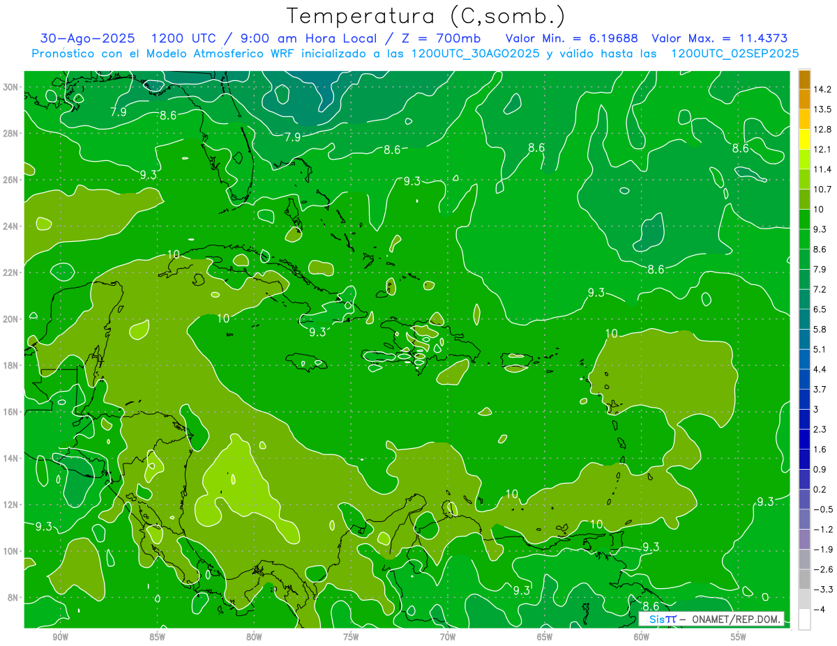Select the 6.5 value on color scale

click(x=820, y=309)
